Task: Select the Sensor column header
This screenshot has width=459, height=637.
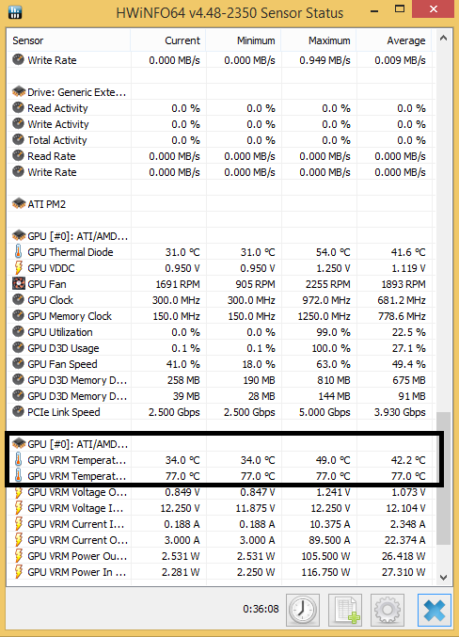Action: (x=69, y=40)
